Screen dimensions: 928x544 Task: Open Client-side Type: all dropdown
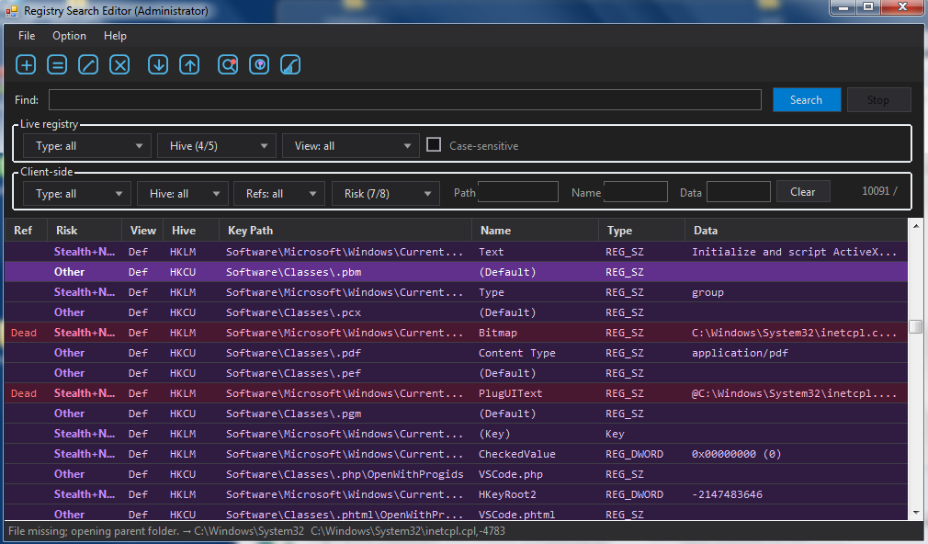(77, 194)
